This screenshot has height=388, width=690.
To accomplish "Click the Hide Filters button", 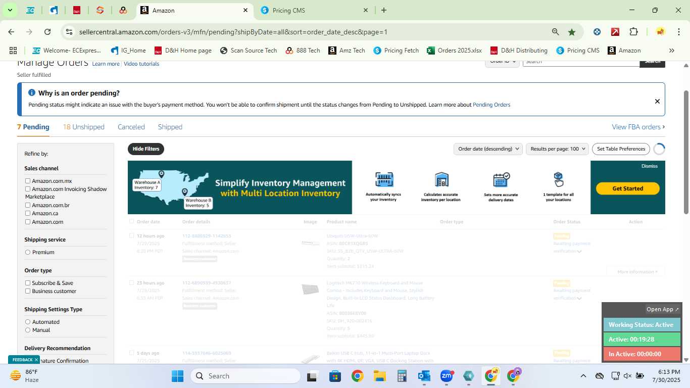I will pos(146,149).
